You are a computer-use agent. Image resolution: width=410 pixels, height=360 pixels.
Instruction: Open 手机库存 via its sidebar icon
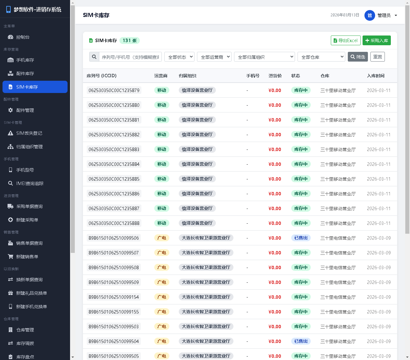click(x=10, y=60)
